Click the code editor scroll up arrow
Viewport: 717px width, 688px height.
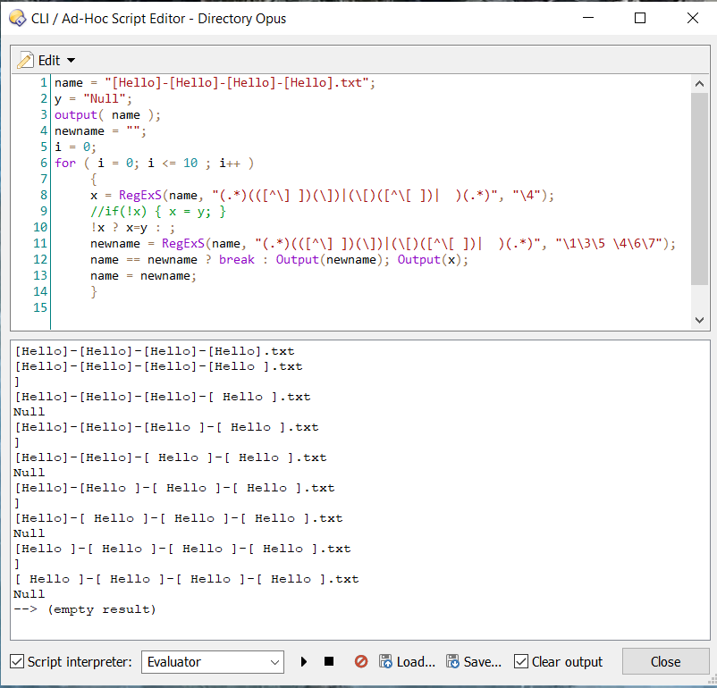coord(699,84)
